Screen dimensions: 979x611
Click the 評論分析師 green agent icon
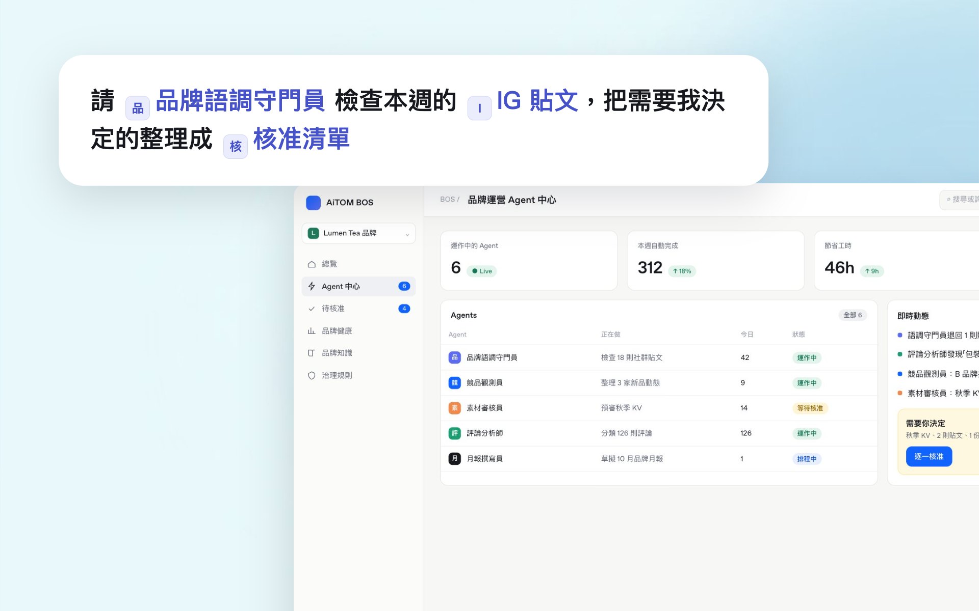pos(454,433)
